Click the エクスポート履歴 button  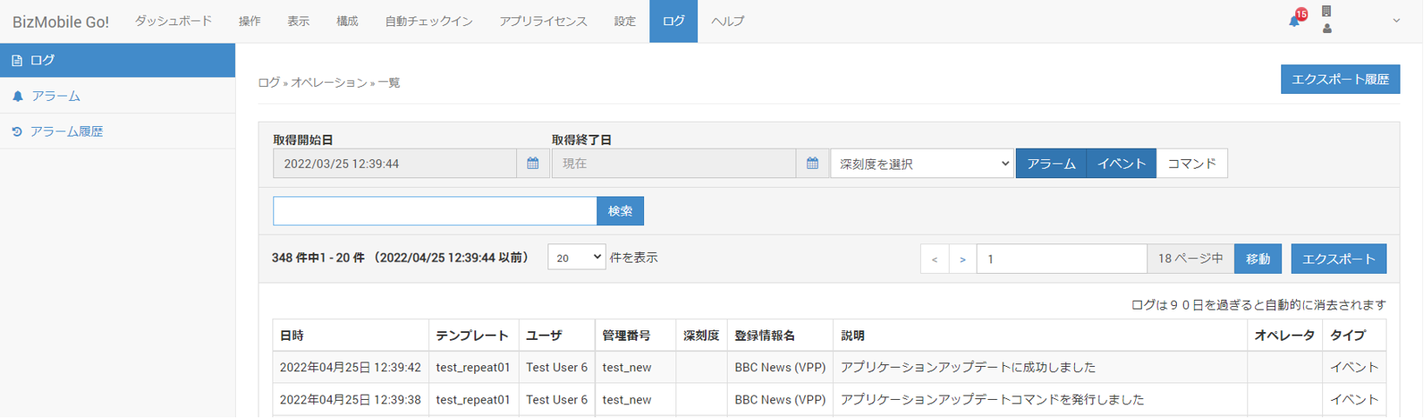coord(1340,79)
